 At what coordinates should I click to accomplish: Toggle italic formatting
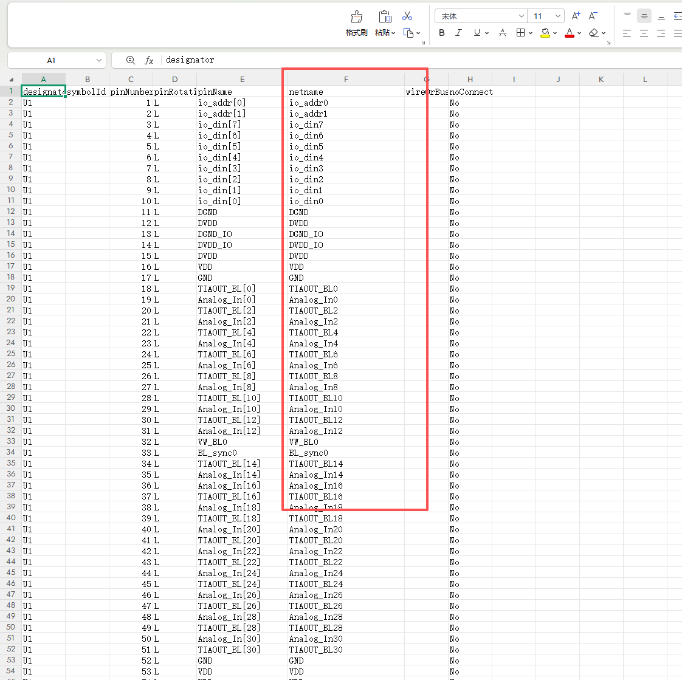coord(458,33)
